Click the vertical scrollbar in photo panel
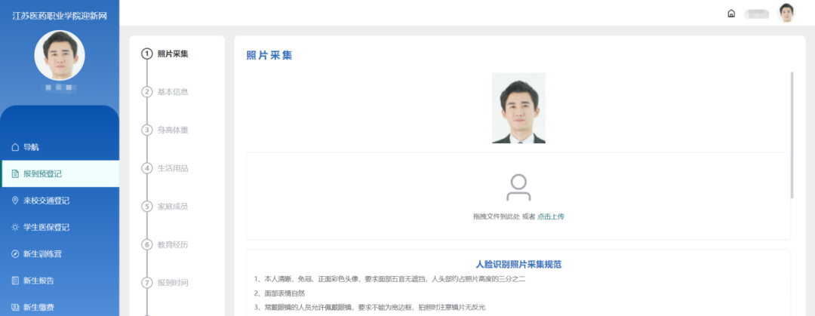815x316 pixels. (x=792, y=134)
